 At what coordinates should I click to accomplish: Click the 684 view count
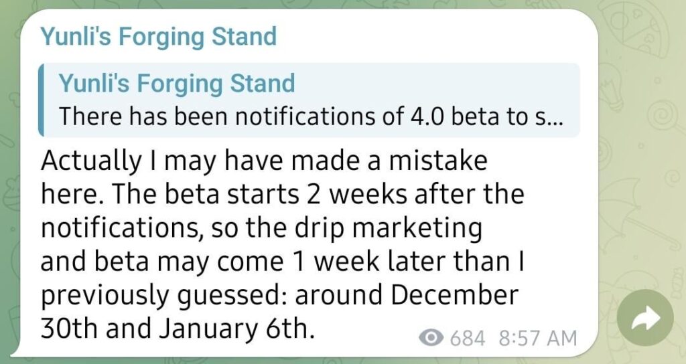pos(467,339)
